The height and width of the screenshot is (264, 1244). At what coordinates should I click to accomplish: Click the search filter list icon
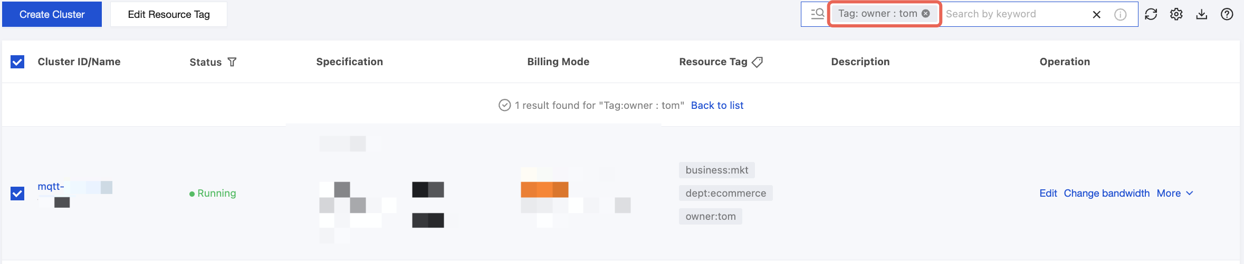817,14
